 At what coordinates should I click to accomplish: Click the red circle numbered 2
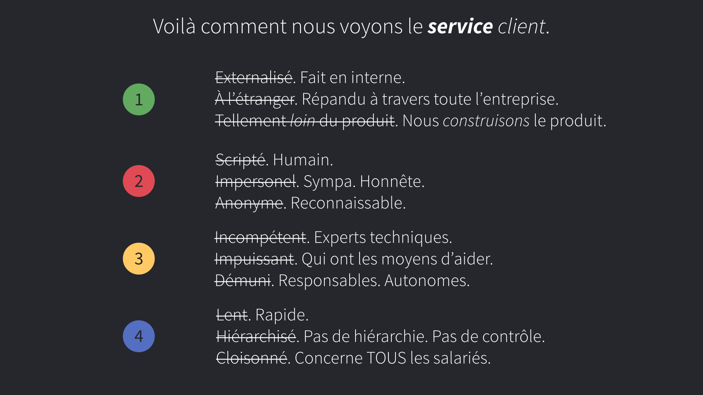tap(139, 181)
